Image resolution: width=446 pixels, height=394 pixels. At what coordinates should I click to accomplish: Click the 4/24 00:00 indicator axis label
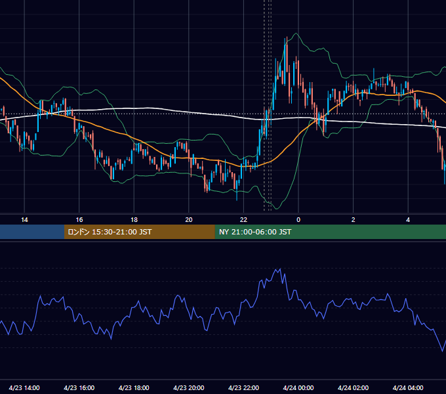[298, 387]
